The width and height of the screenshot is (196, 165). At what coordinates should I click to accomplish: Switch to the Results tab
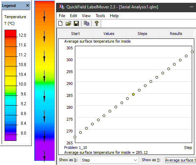[176, 34]
